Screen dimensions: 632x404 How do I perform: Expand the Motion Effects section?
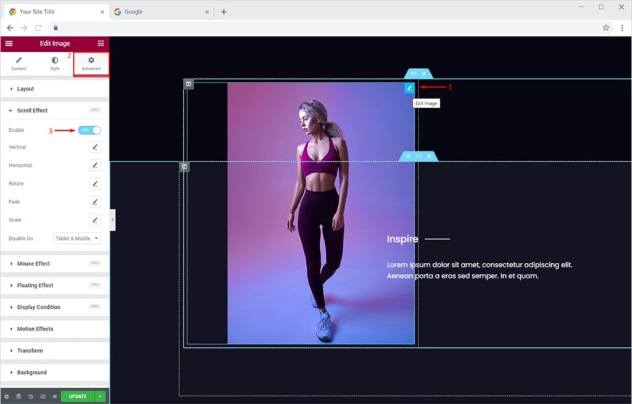35,329
